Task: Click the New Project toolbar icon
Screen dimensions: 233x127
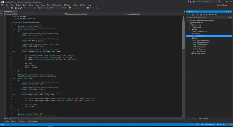Action: pyautogui.click(x=12, y=8)
